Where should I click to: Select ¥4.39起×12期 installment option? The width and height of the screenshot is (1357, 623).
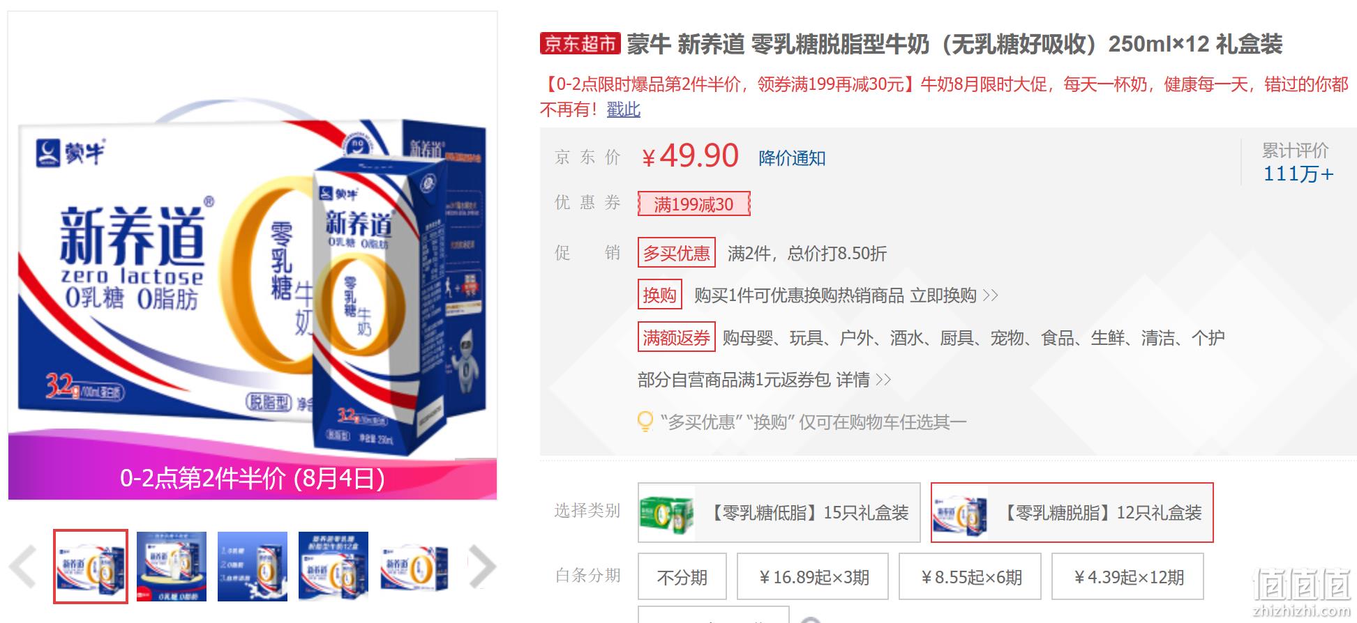[x=1127, y=577]
